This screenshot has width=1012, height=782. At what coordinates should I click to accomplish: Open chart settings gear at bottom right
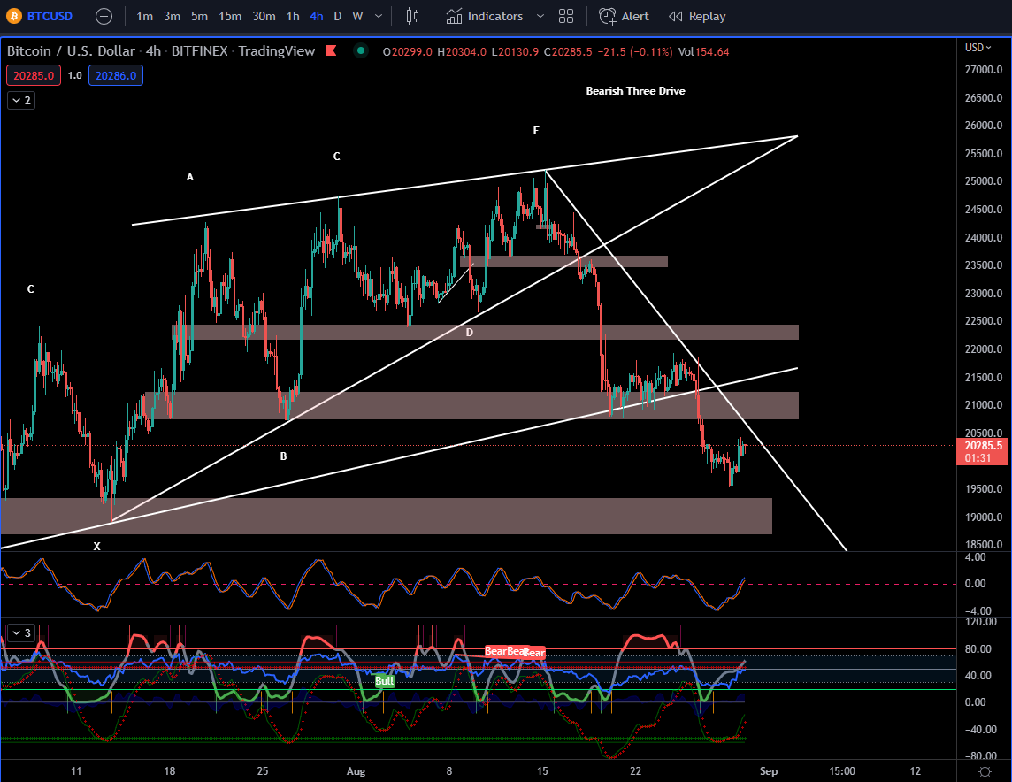pyautogui.click(x=985, y=771)
